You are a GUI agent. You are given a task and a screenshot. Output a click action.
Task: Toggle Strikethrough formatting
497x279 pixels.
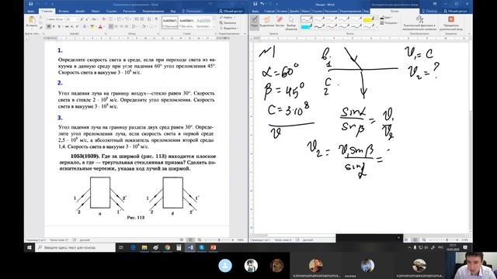coord(67,26)
